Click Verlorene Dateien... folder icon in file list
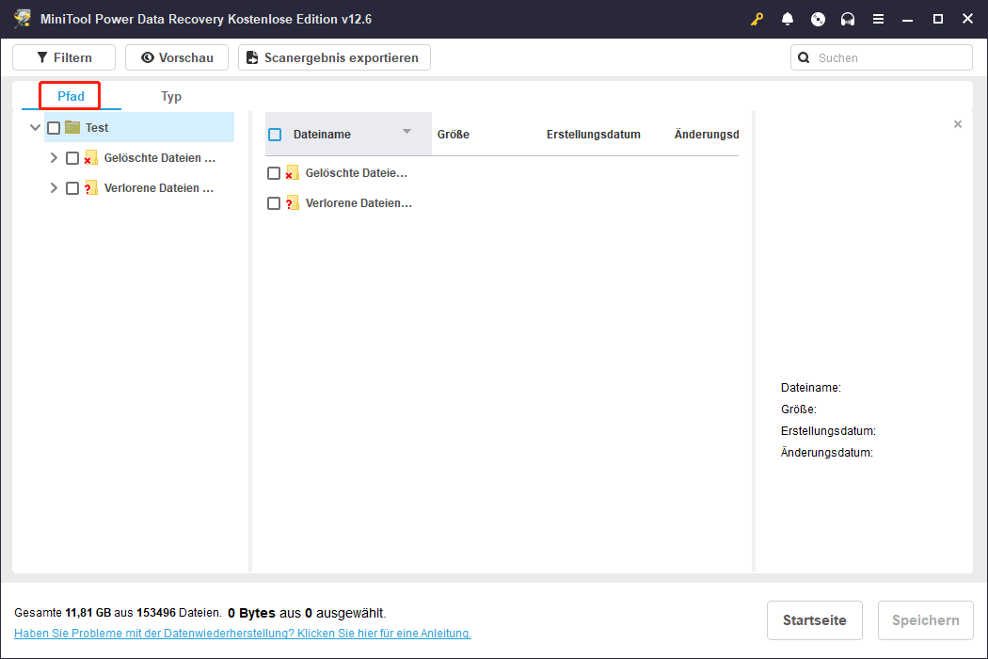The height and width of the screenshot is (659, 988). (292, 203)
